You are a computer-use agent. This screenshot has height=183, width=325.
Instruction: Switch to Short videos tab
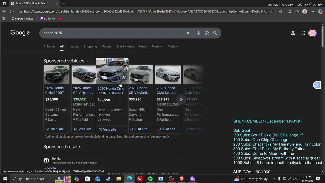(125, 47)
